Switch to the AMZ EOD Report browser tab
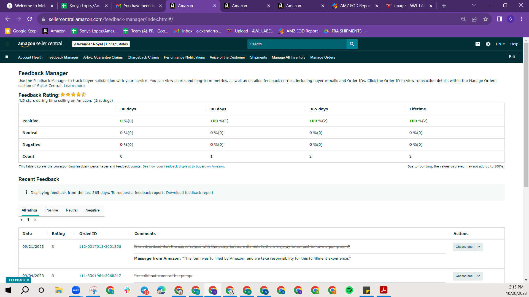 (355, 6)
